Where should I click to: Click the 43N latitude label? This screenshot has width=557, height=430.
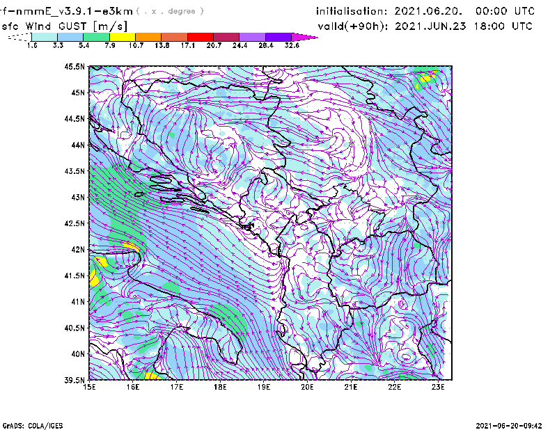(x=78, y=197)
